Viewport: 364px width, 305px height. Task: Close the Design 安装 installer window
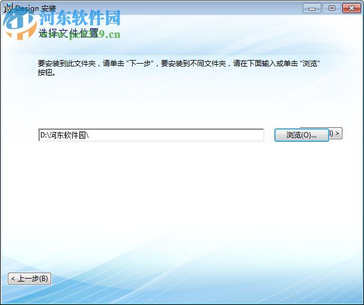pyautogui.click(x=351, y=8)
